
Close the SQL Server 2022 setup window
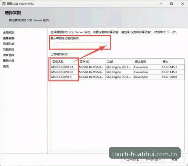(183, 4)
